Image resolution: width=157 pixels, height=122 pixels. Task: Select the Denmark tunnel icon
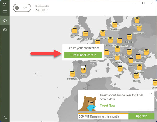[x=115, y=24]
